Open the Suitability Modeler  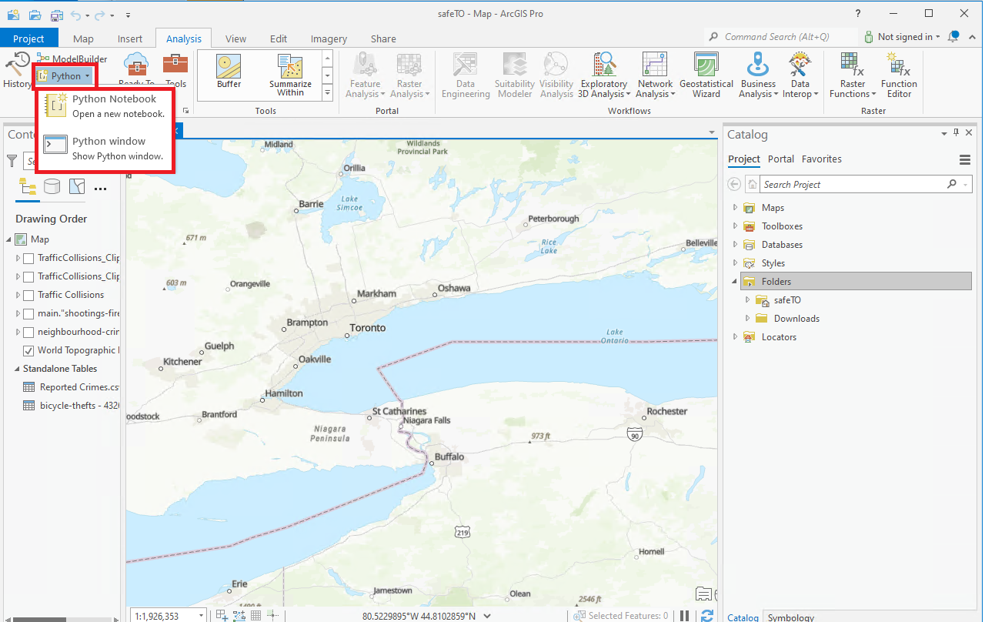515,75
